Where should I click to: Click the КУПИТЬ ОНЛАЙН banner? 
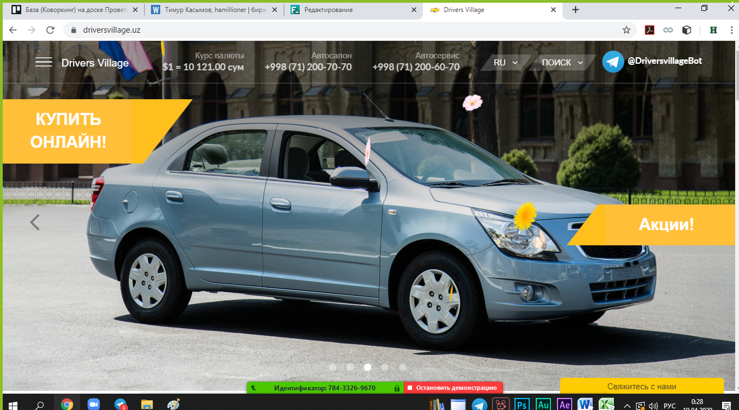tap(68, 130)
